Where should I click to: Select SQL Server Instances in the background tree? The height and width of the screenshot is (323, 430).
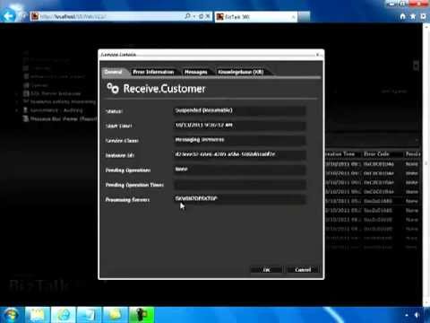point(56,93)
